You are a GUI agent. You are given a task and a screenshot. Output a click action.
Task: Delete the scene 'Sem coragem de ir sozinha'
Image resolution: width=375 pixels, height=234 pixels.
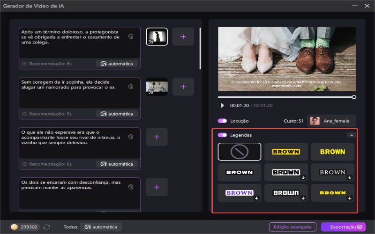[x=131, y=87]
